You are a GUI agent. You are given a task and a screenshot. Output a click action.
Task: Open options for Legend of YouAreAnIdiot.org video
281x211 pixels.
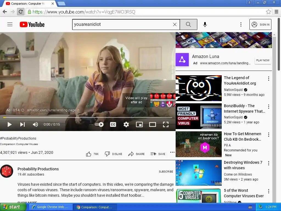(x=268, y=79)
